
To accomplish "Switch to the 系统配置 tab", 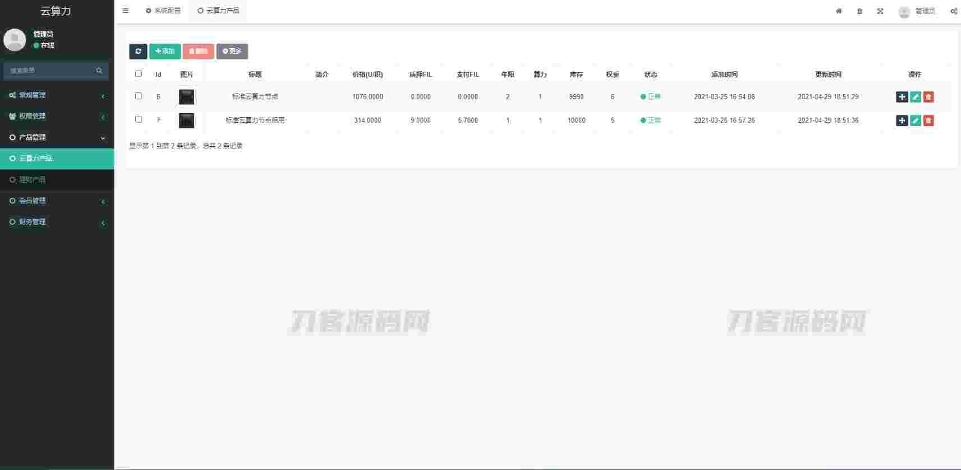I will click(163, 11).
